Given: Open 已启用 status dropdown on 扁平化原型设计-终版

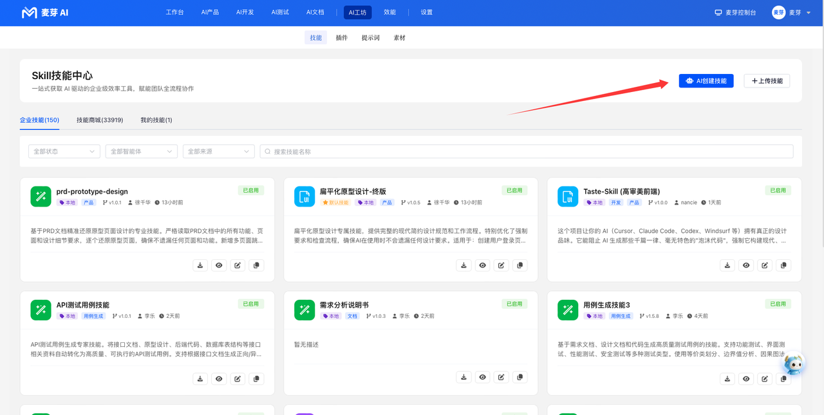Looking at the screenshot, I should click(514, 190).
